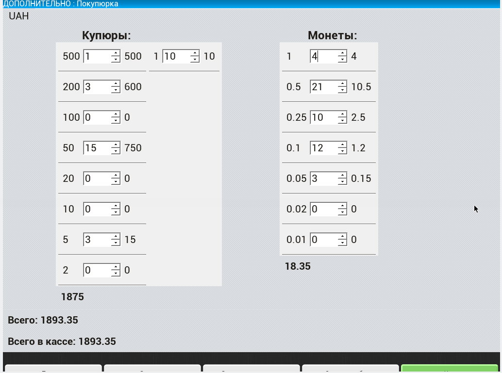Select the 0.25 coin quantity field
The width and height of the screenshot is (502, 373).
(x=324, y=117)
